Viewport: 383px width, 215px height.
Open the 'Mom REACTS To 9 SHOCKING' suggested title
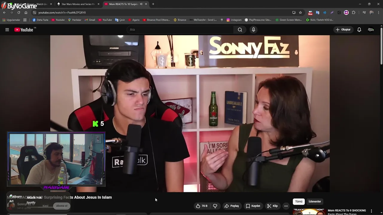point(347,212)
